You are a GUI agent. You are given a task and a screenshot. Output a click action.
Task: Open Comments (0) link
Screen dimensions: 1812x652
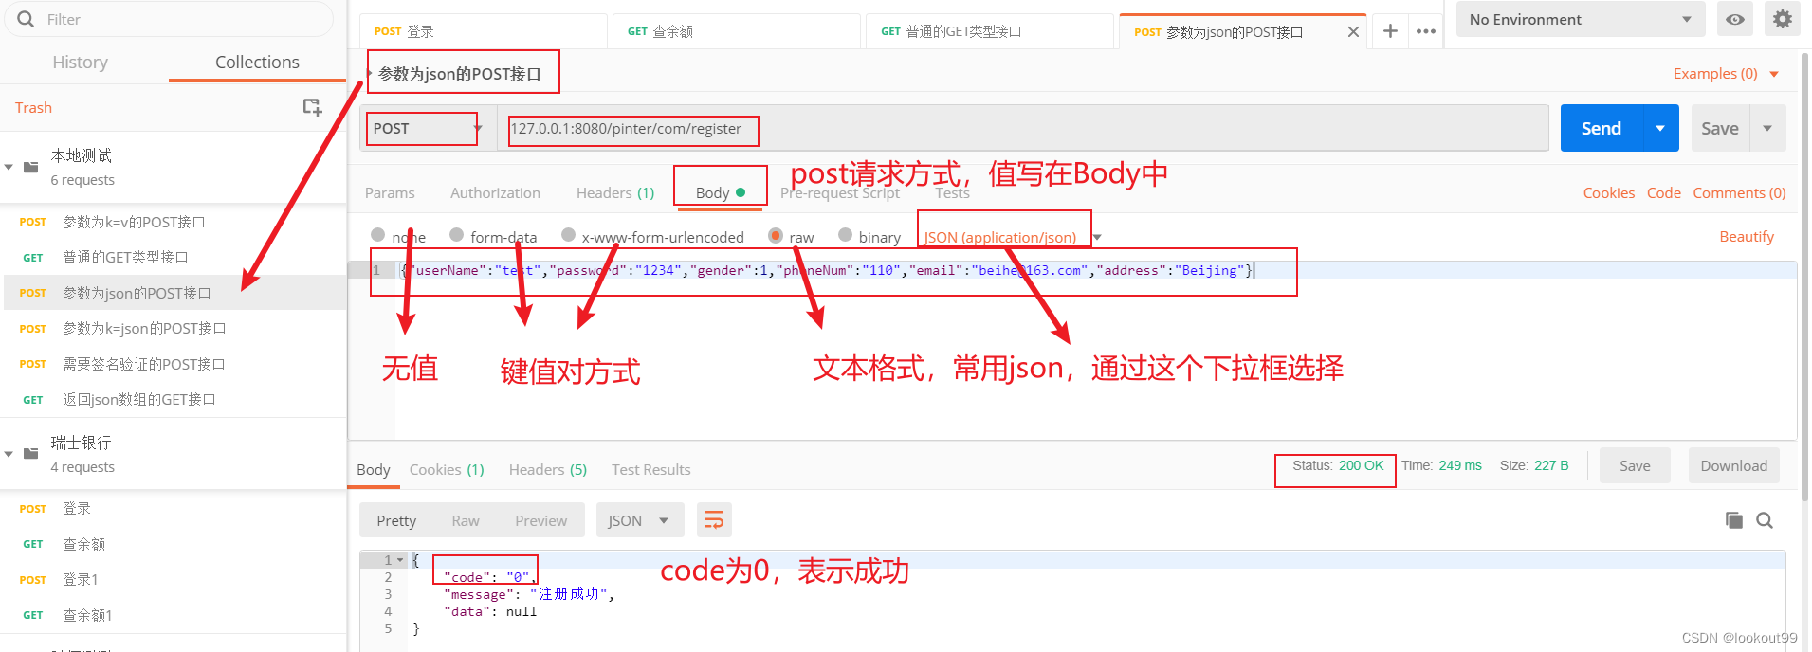click(x=1739, y=192)
